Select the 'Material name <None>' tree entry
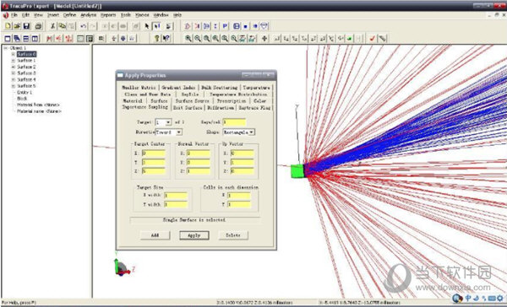 39,111
